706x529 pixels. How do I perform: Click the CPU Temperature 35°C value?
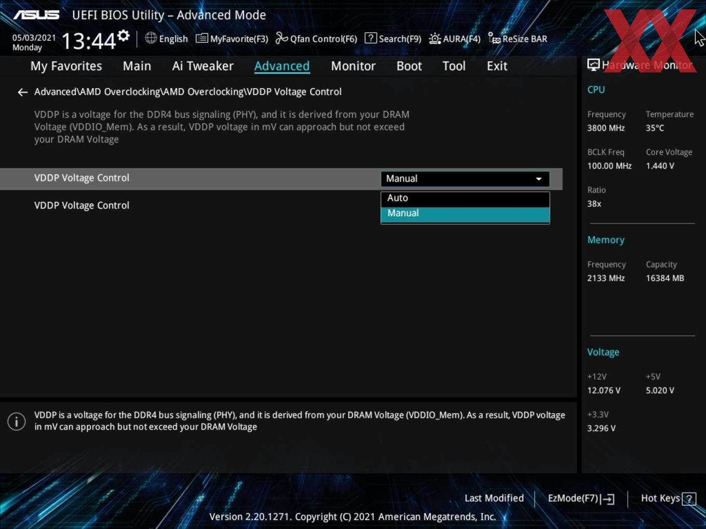click(655, 128)
